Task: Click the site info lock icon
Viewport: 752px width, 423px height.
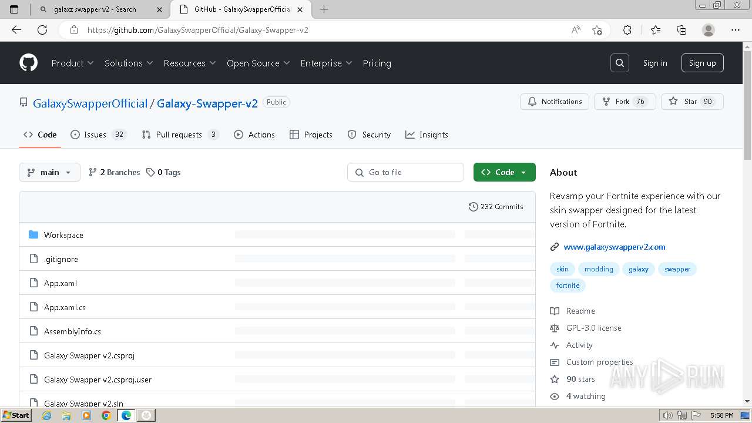Action: [74, 30]
